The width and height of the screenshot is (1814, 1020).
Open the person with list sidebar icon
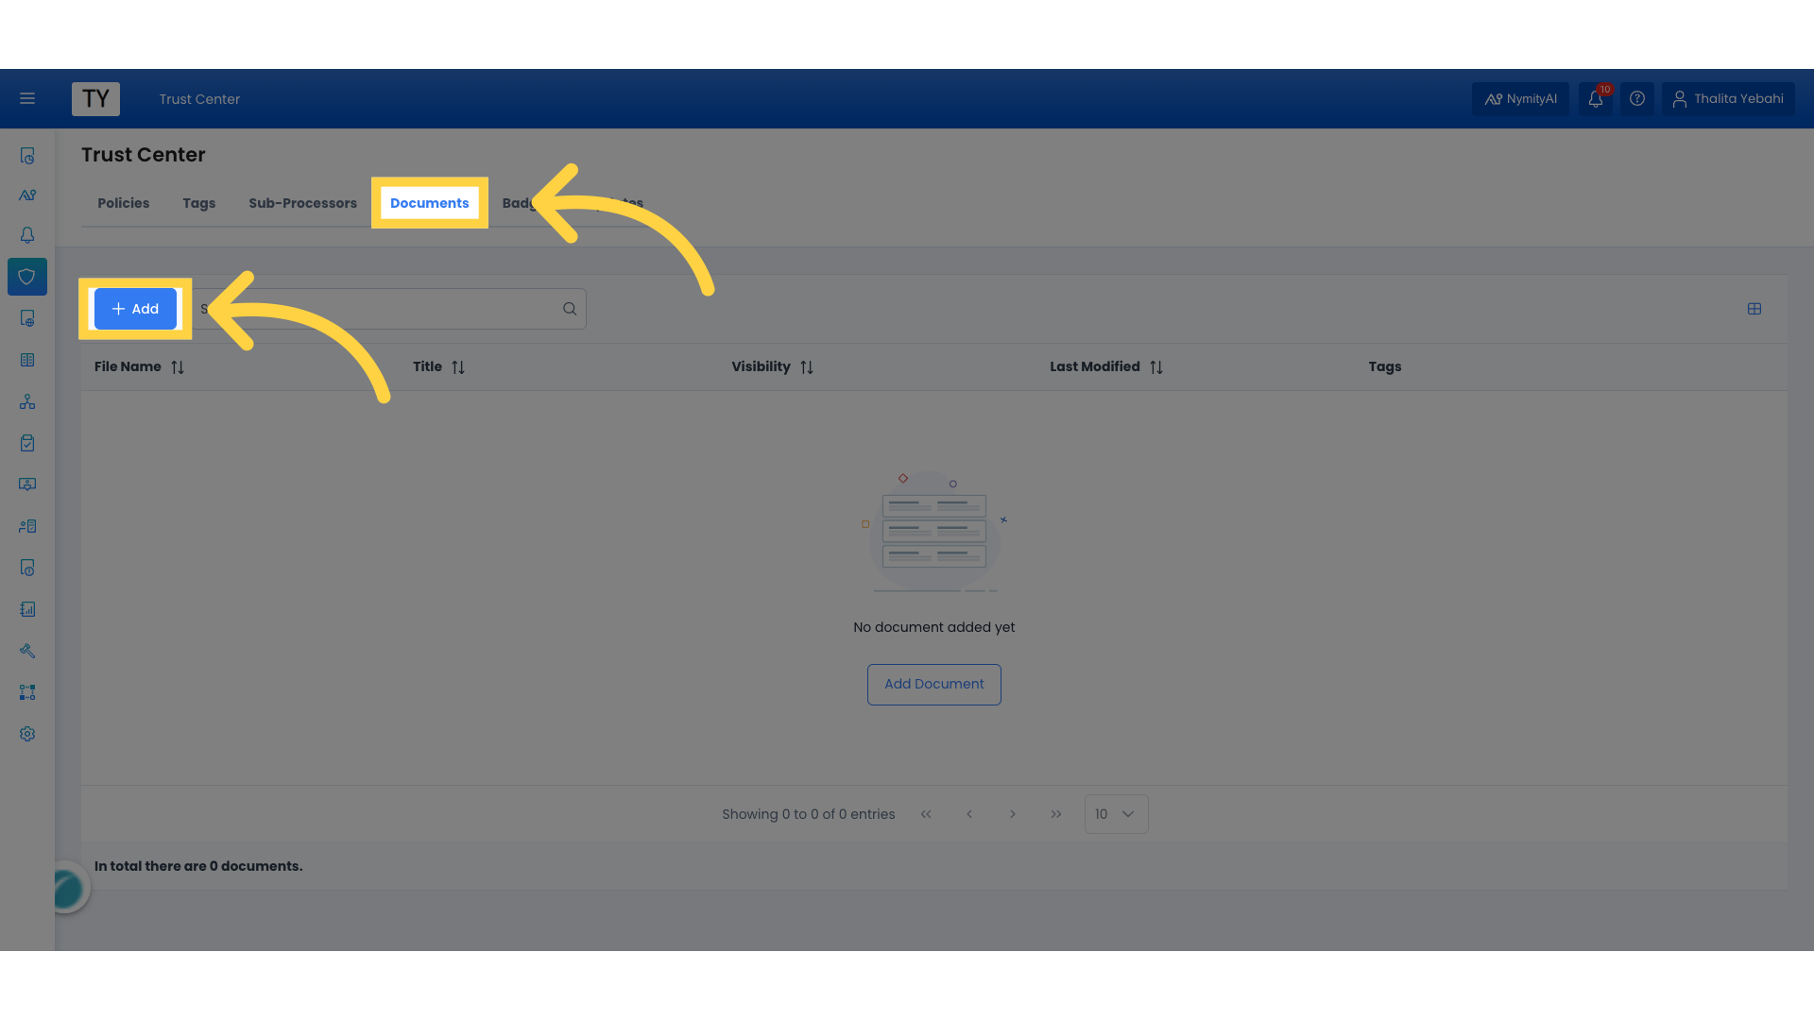pyautogui.click(x=27, y=526)
